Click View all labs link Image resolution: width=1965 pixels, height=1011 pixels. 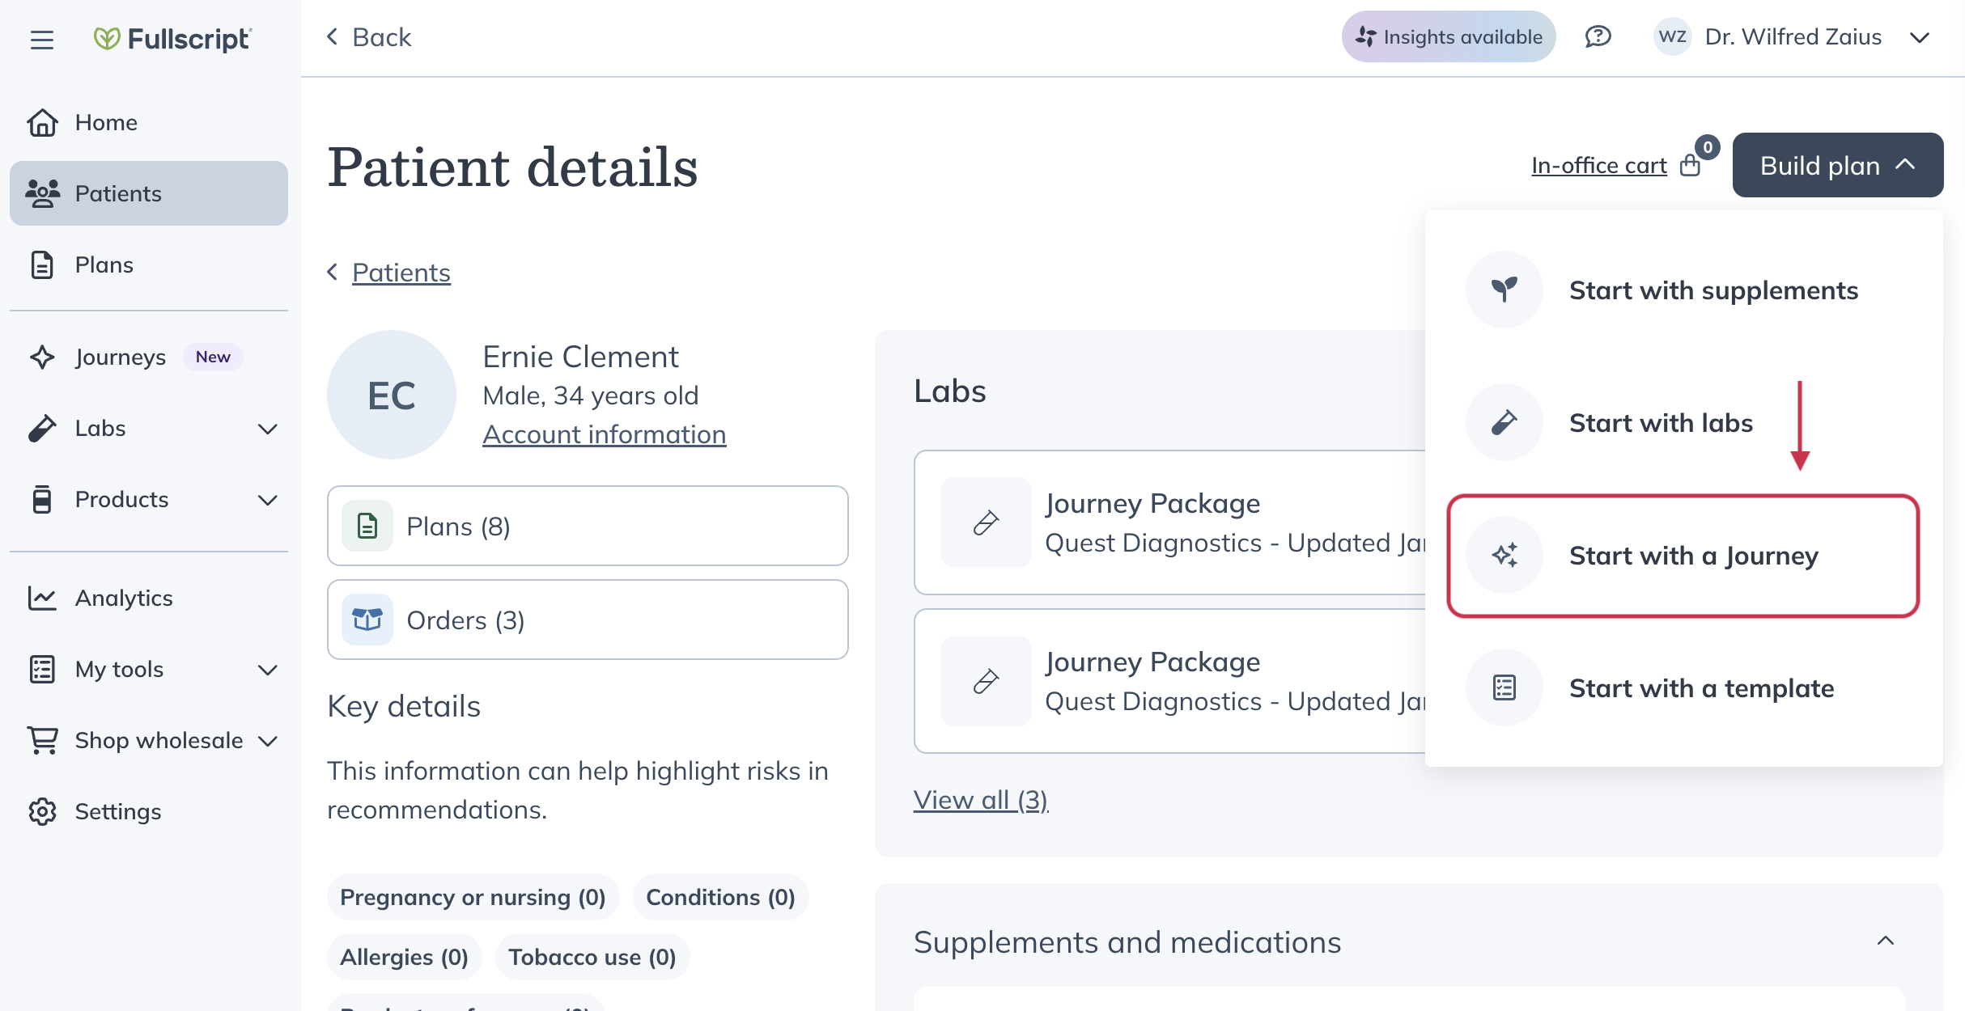click(980, 799)
